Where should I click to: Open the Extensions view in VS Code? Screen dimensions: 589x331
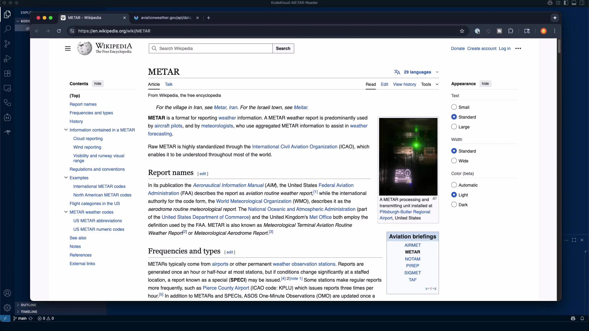[7, 73]
